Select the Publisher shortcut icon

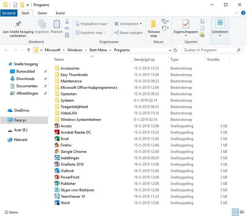[x=57, y=184]
